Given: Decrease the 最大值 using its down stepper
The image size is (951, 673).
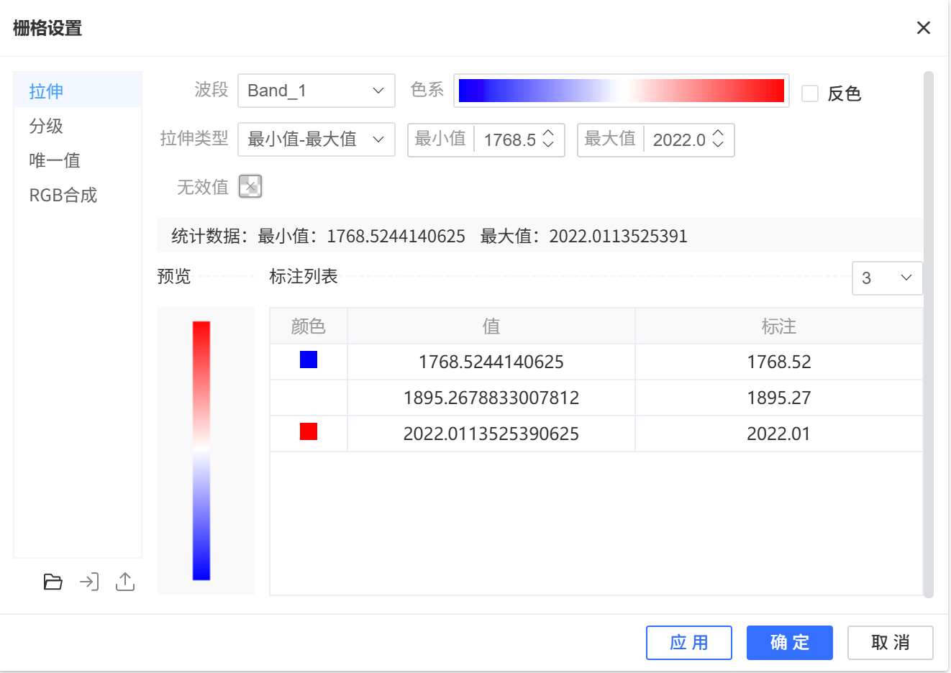Looking at the screenshot, I should pyautogui.click(x=718, y=145).
